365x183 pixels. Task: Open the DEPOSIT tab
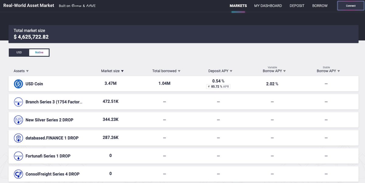[297, 6]
